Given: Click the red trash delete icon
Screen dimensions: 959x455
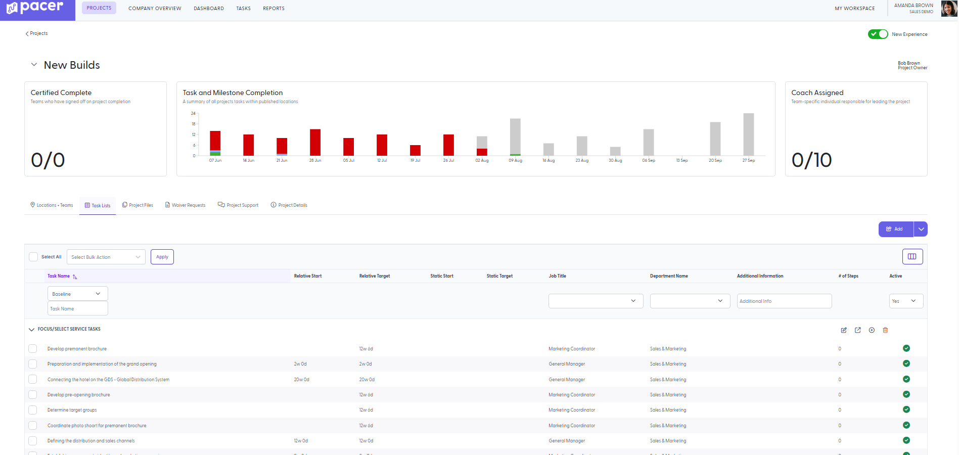Looking at the screenshot, I should click(885, 330).
